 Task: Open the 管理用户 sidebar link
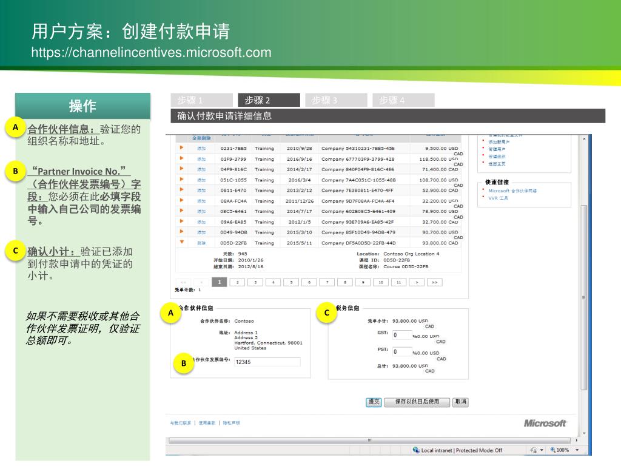[497, 149]
